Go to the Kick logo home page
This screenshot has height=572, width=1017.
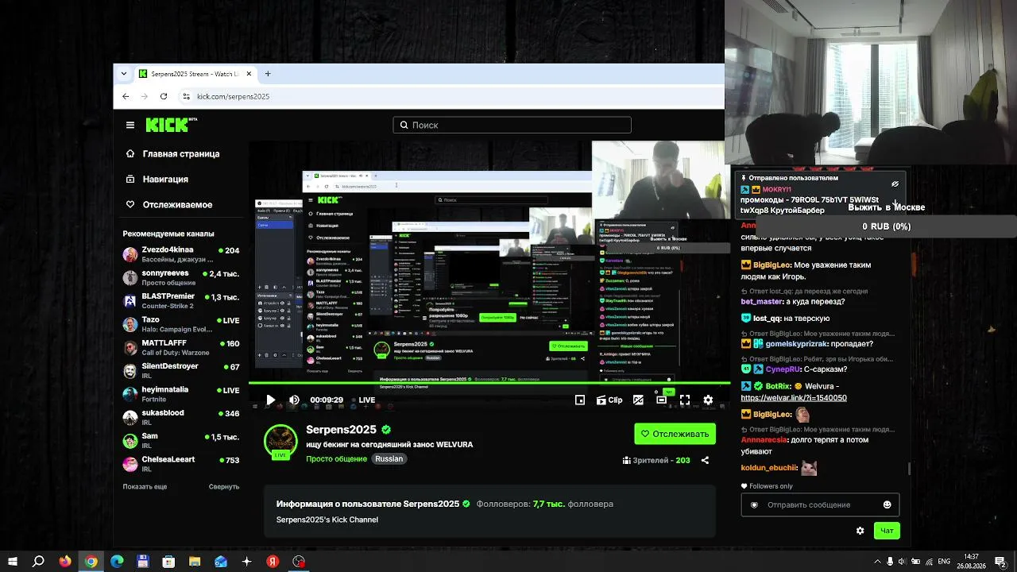171,125
